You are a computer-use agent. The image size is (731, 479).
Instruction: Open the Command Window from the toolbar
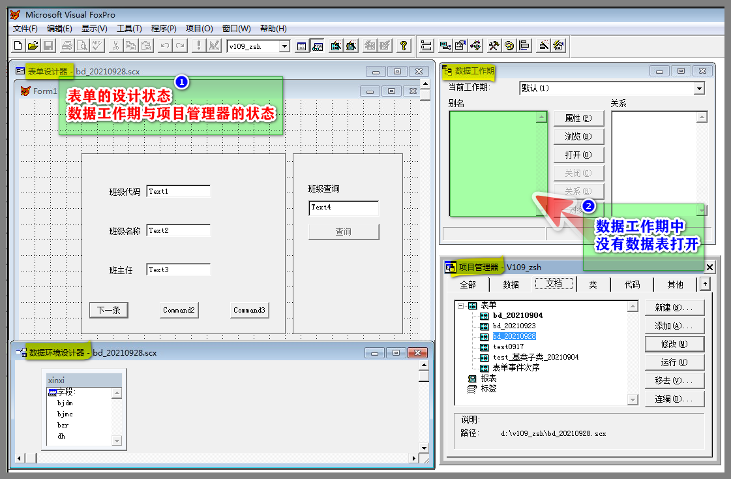[302, 46]
